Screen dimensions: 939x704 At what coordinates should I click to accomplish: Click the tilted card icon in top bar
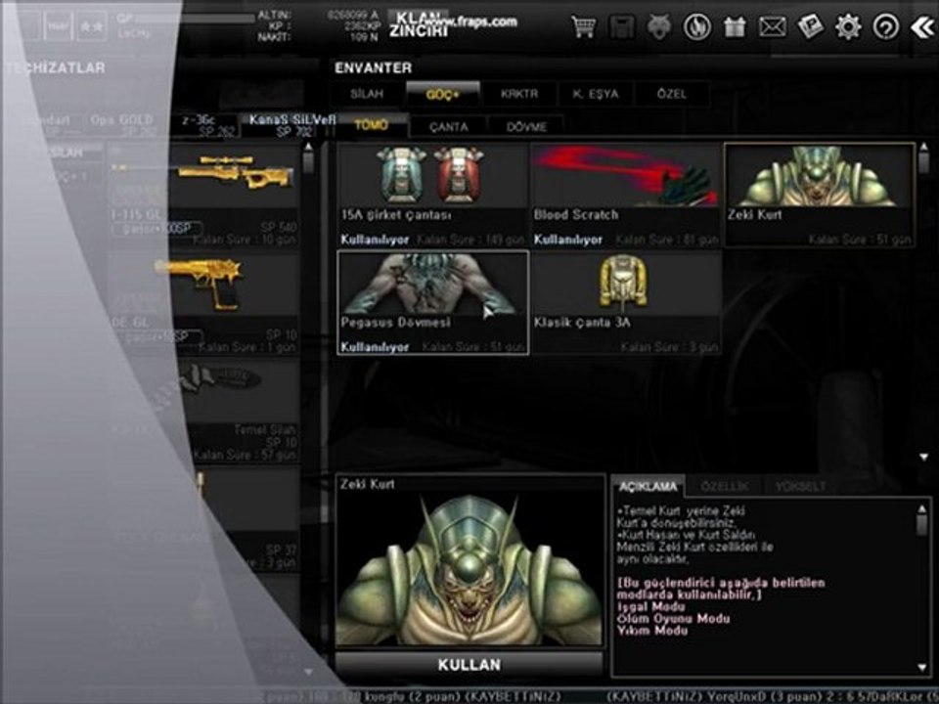point(810,27)
